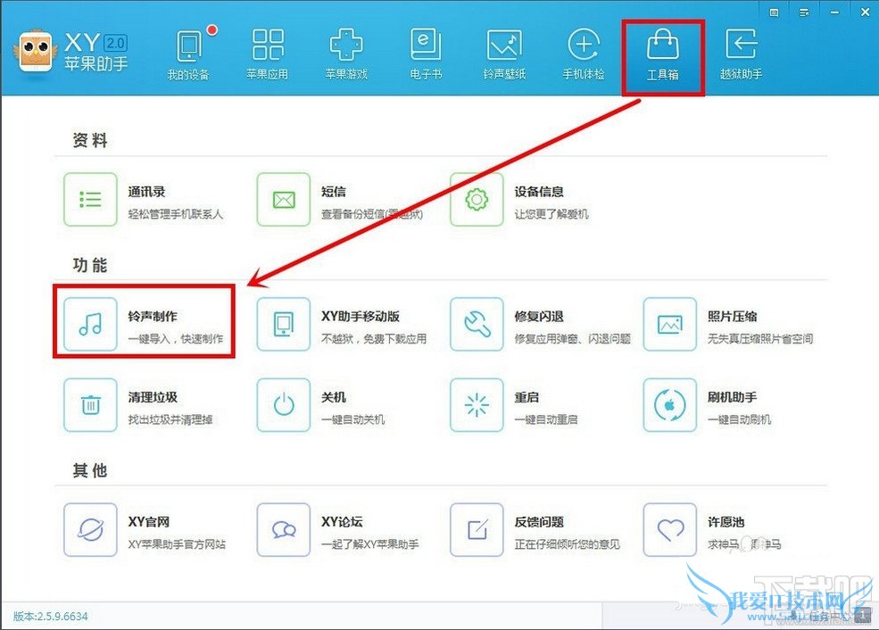Click the 许愿池 title text
Viewport: 879px width, 630px height.
click(x=726, y=522)
